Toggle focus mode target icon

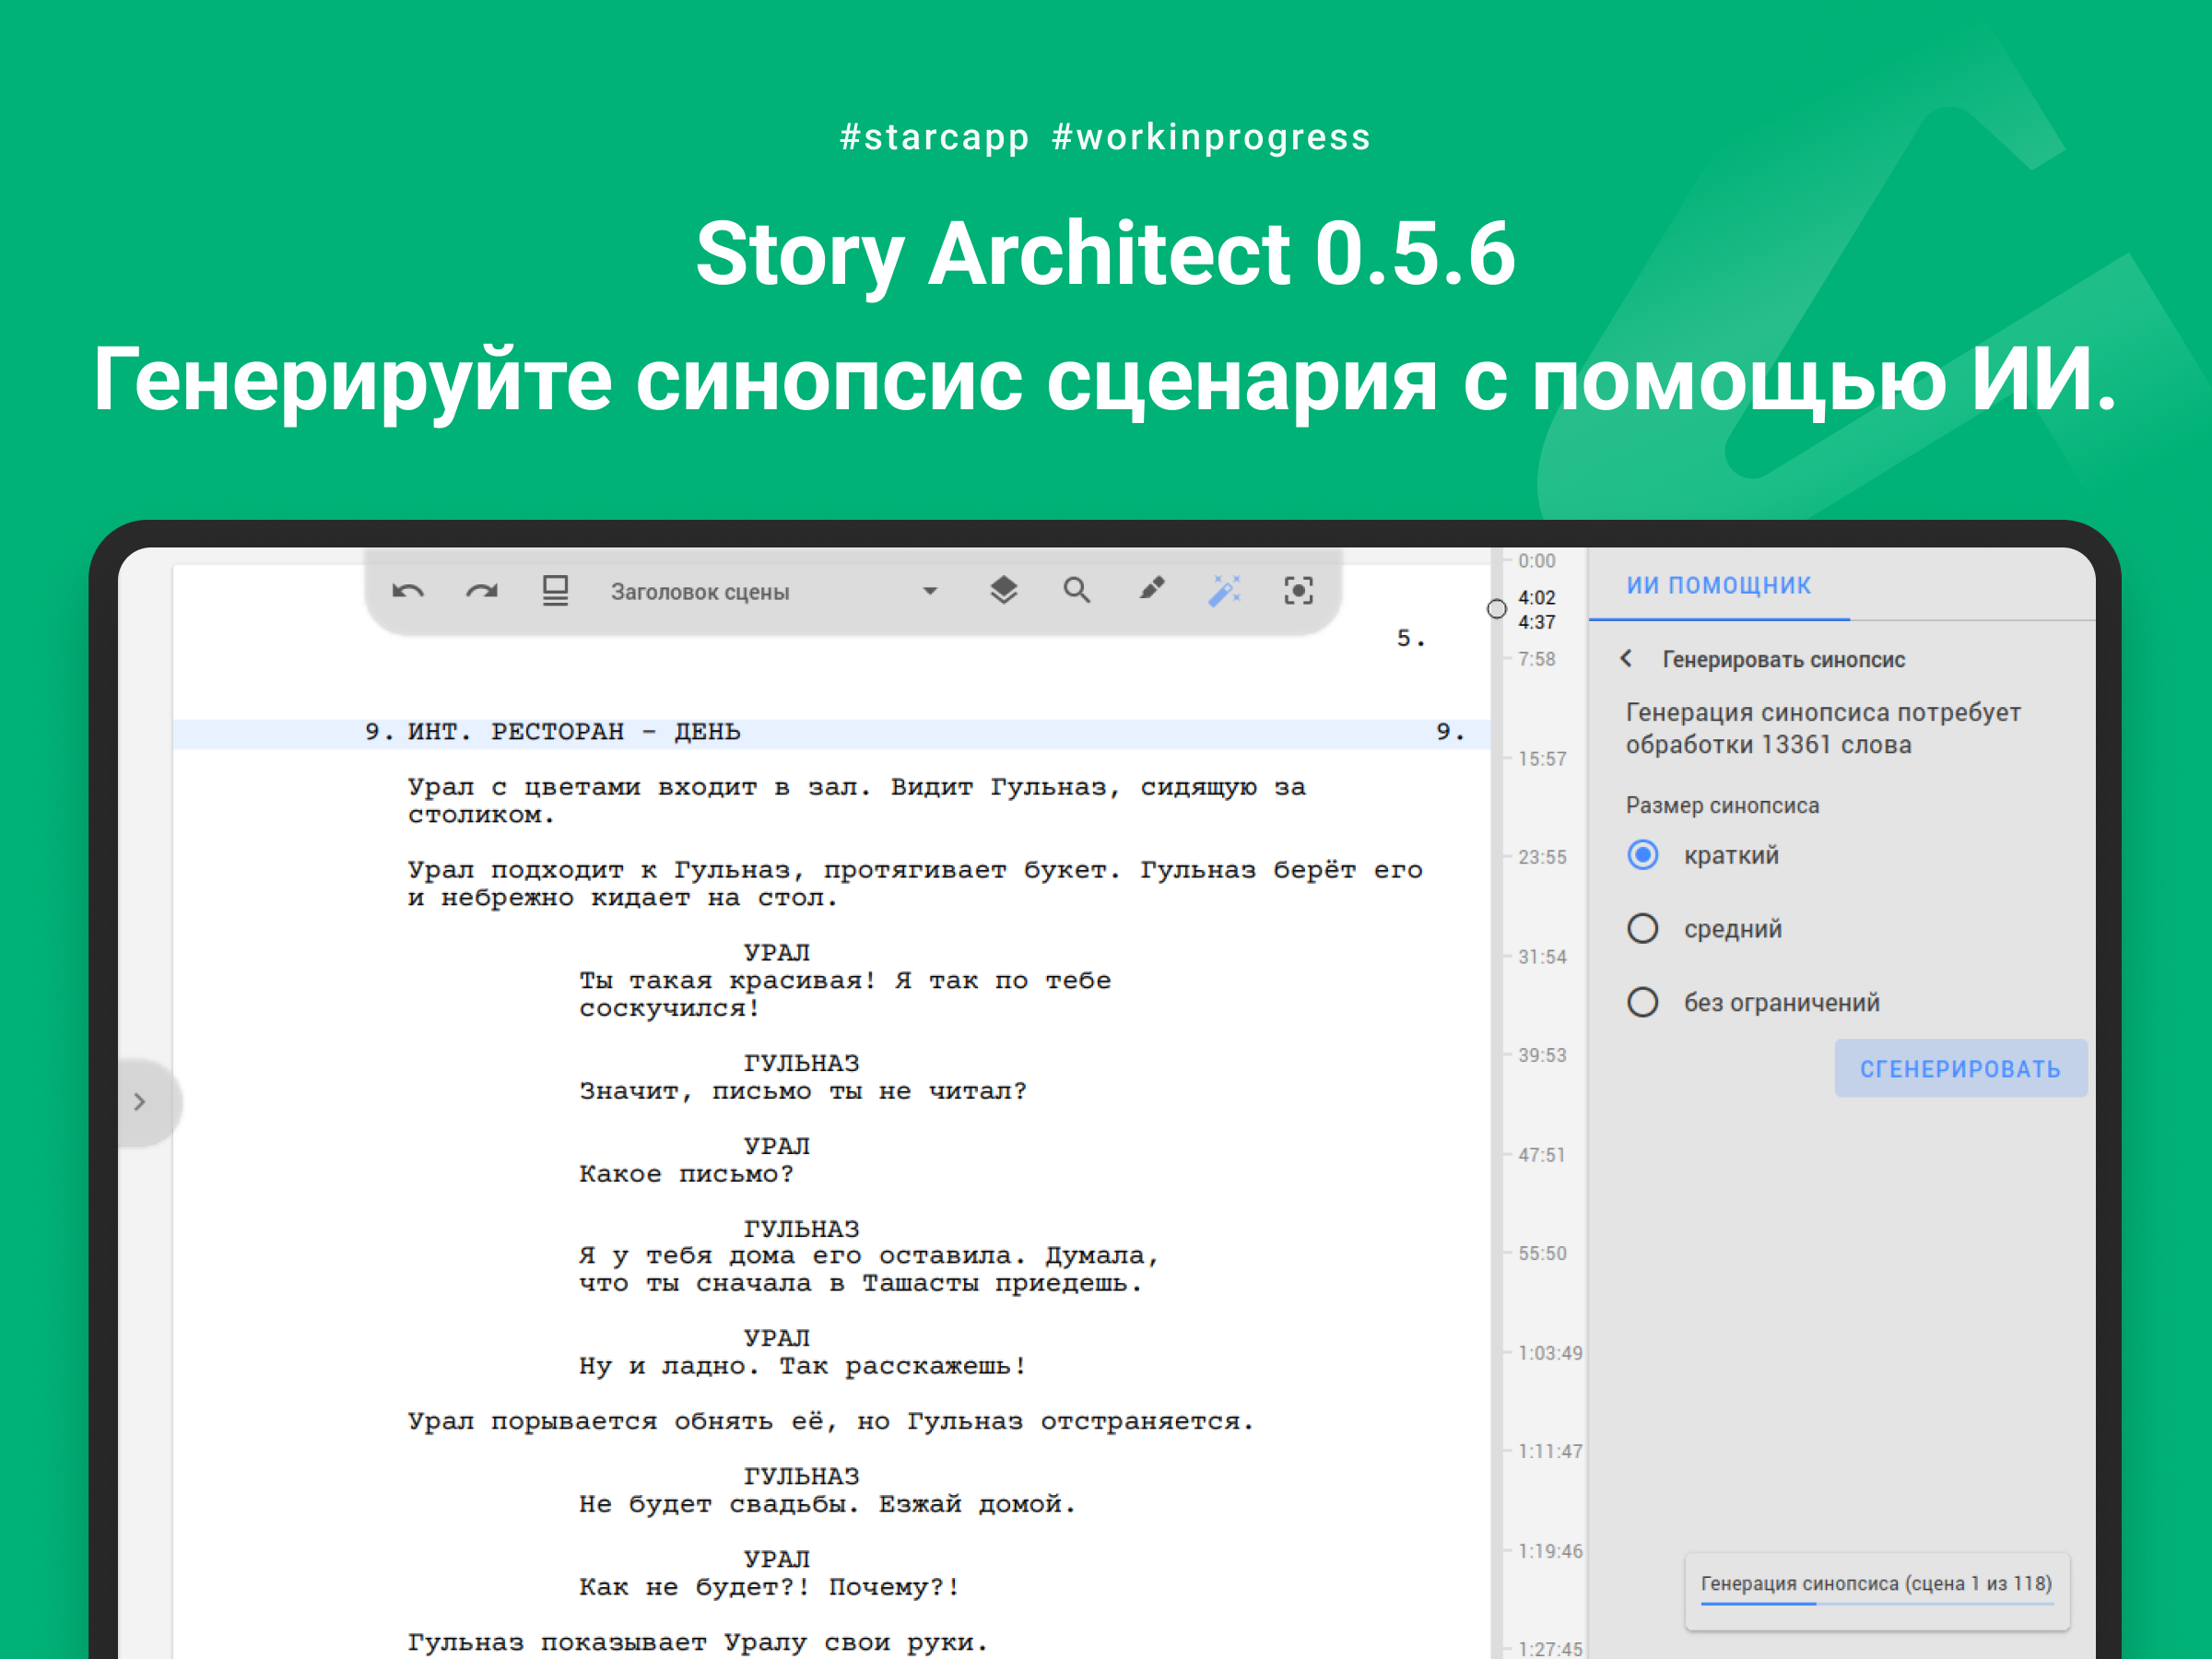1298,591
